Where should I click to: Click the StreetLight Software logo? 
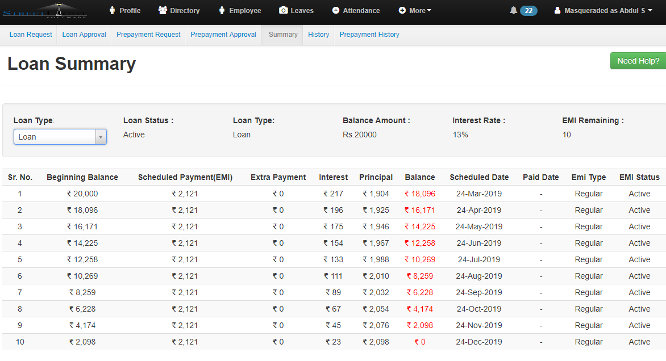(45, 10)
